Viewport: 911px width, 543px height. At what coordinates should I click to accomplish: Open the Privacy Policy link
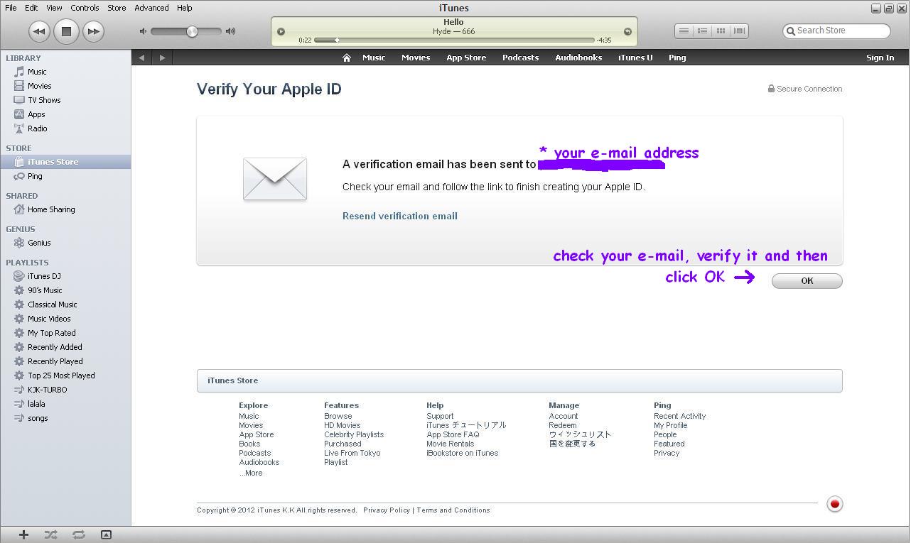[387, 510]
